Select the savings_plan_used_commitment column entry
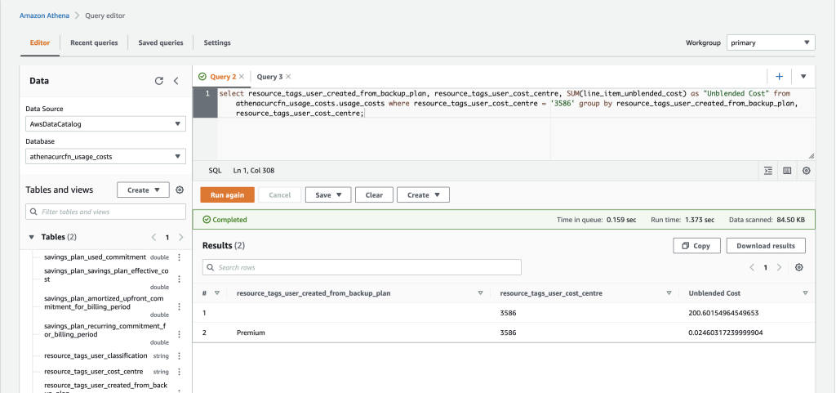 (x=95, y=257)
